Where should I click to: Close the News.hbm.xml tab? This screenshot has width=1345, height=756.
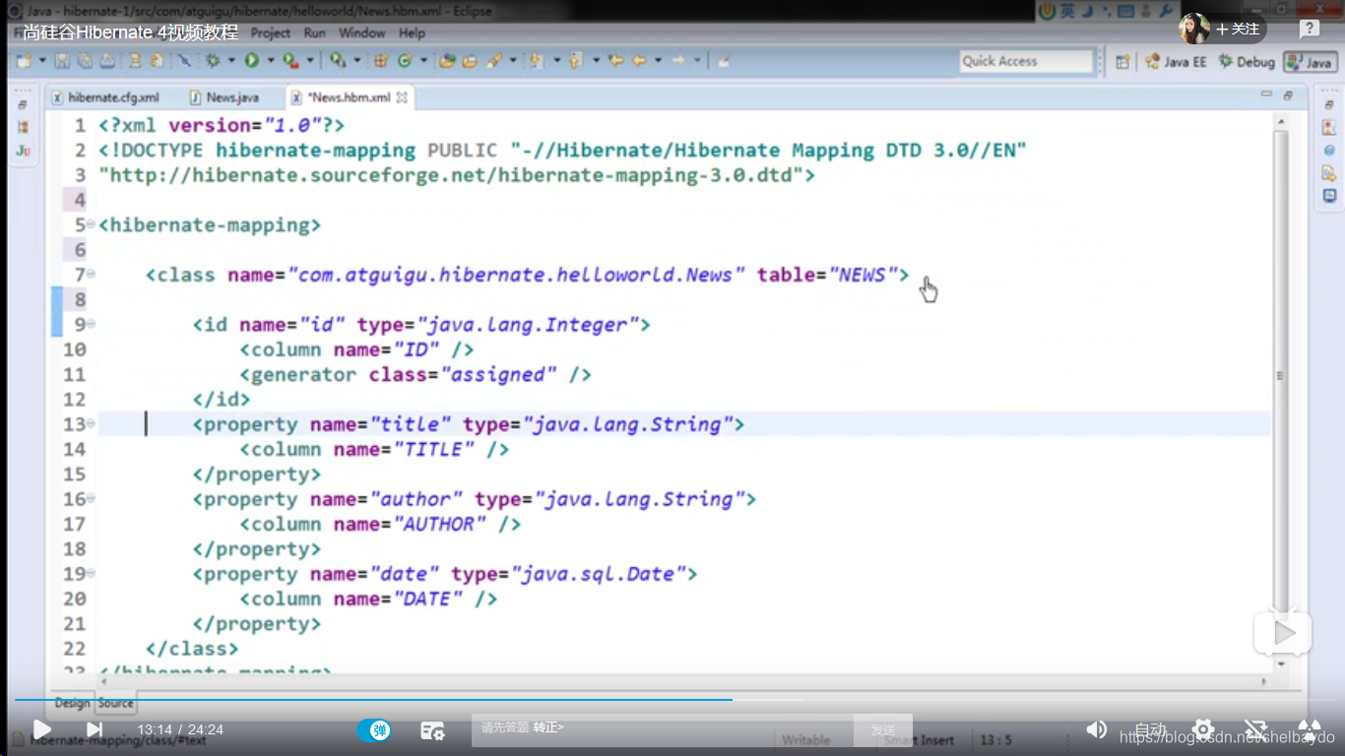click(402, 97)
